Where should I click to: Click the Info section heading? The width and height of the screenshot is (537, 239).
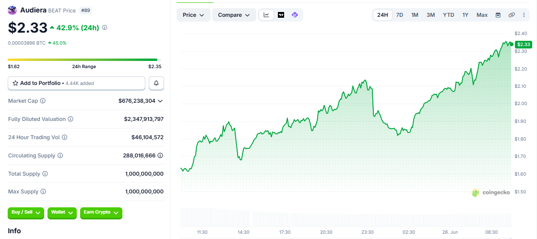pyautogui.click(x=14, y=231)
